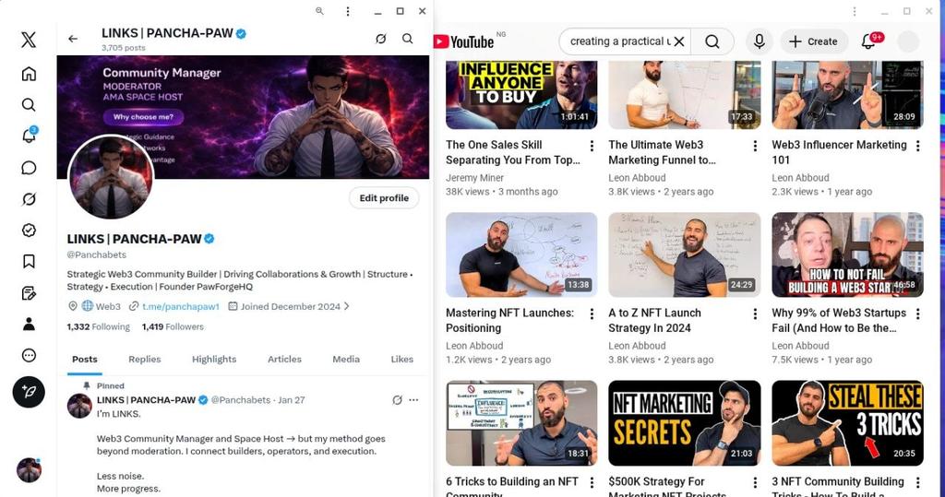The height and width of the screenshot is (497, 945).
Task: Click the compose post feather button
Action: click(x=29, y=392)
